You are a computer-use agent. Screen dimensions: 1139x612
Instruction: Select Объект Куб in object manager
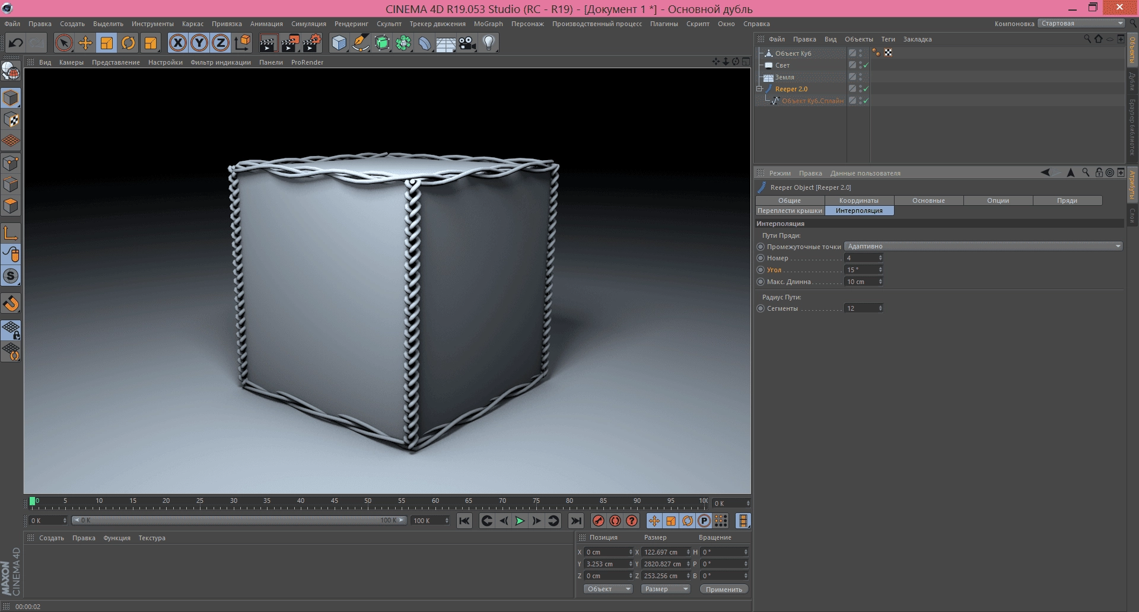793,53
